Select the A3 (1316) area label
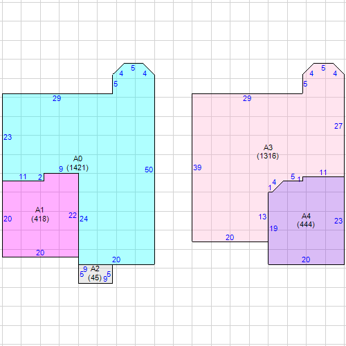 click(268, 152)
